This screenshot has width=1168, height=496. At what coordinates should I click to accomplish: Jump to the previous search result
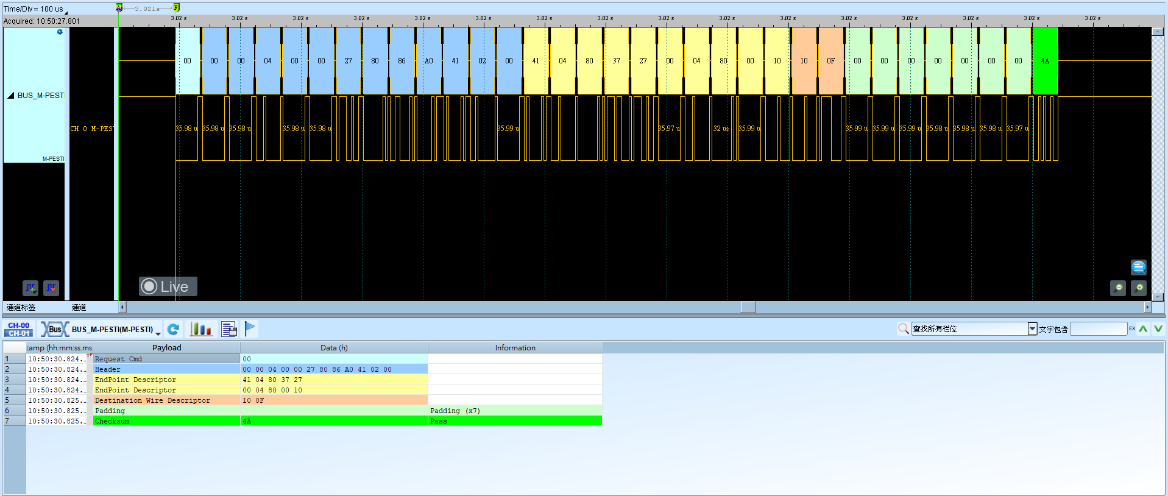coord(1143,329)
